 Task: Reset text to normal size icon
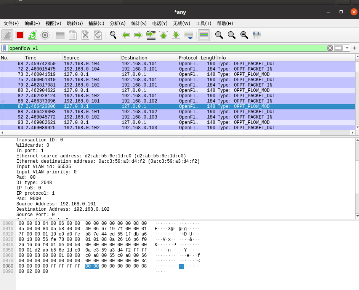244,35
